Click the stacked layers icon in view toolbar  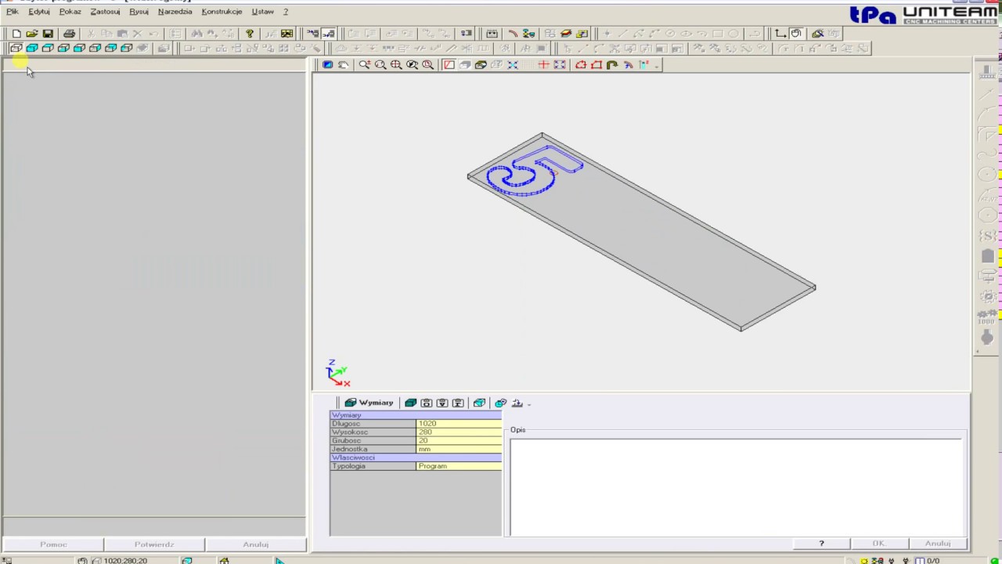click(x=481, y=65)
